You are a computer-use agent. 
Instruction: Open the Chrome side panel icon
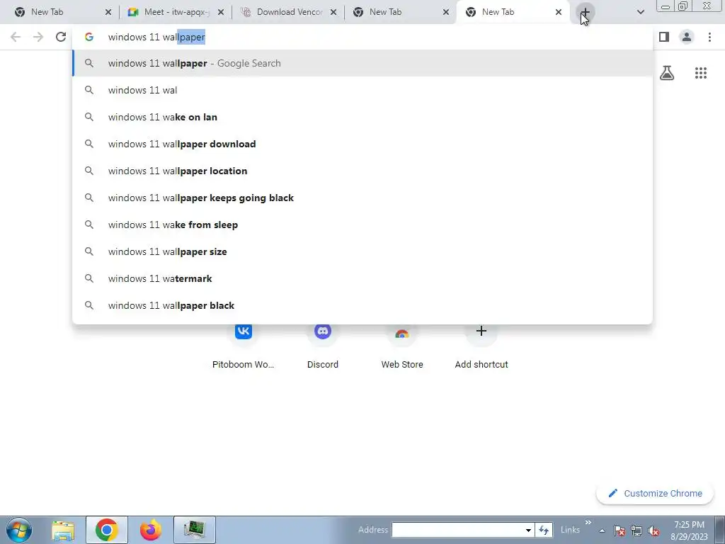(664, 37)
